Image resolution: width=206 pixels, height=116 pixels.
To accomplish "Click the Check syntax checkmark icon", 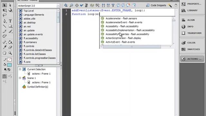I will (x=81, y=5).
